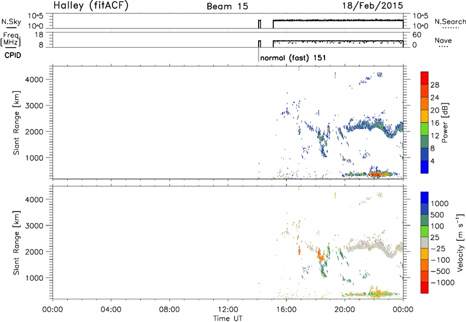Click the 'Velocity [m s-1]' color bar label

point(460,242)
